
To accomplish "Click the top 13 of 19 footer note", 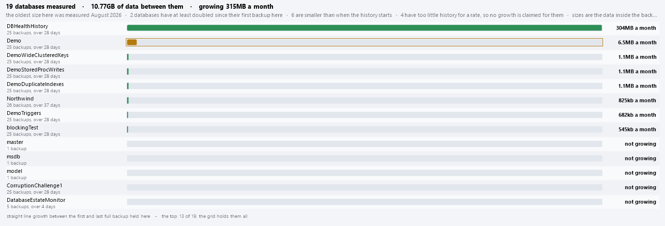I will (x=204, y=216).
